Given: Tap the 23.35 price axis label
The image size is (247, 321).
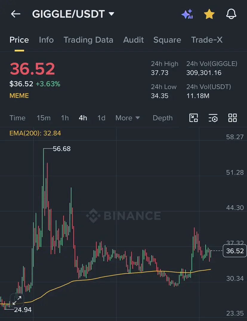Looking at the screenshot, I should [x=235, y=314].
